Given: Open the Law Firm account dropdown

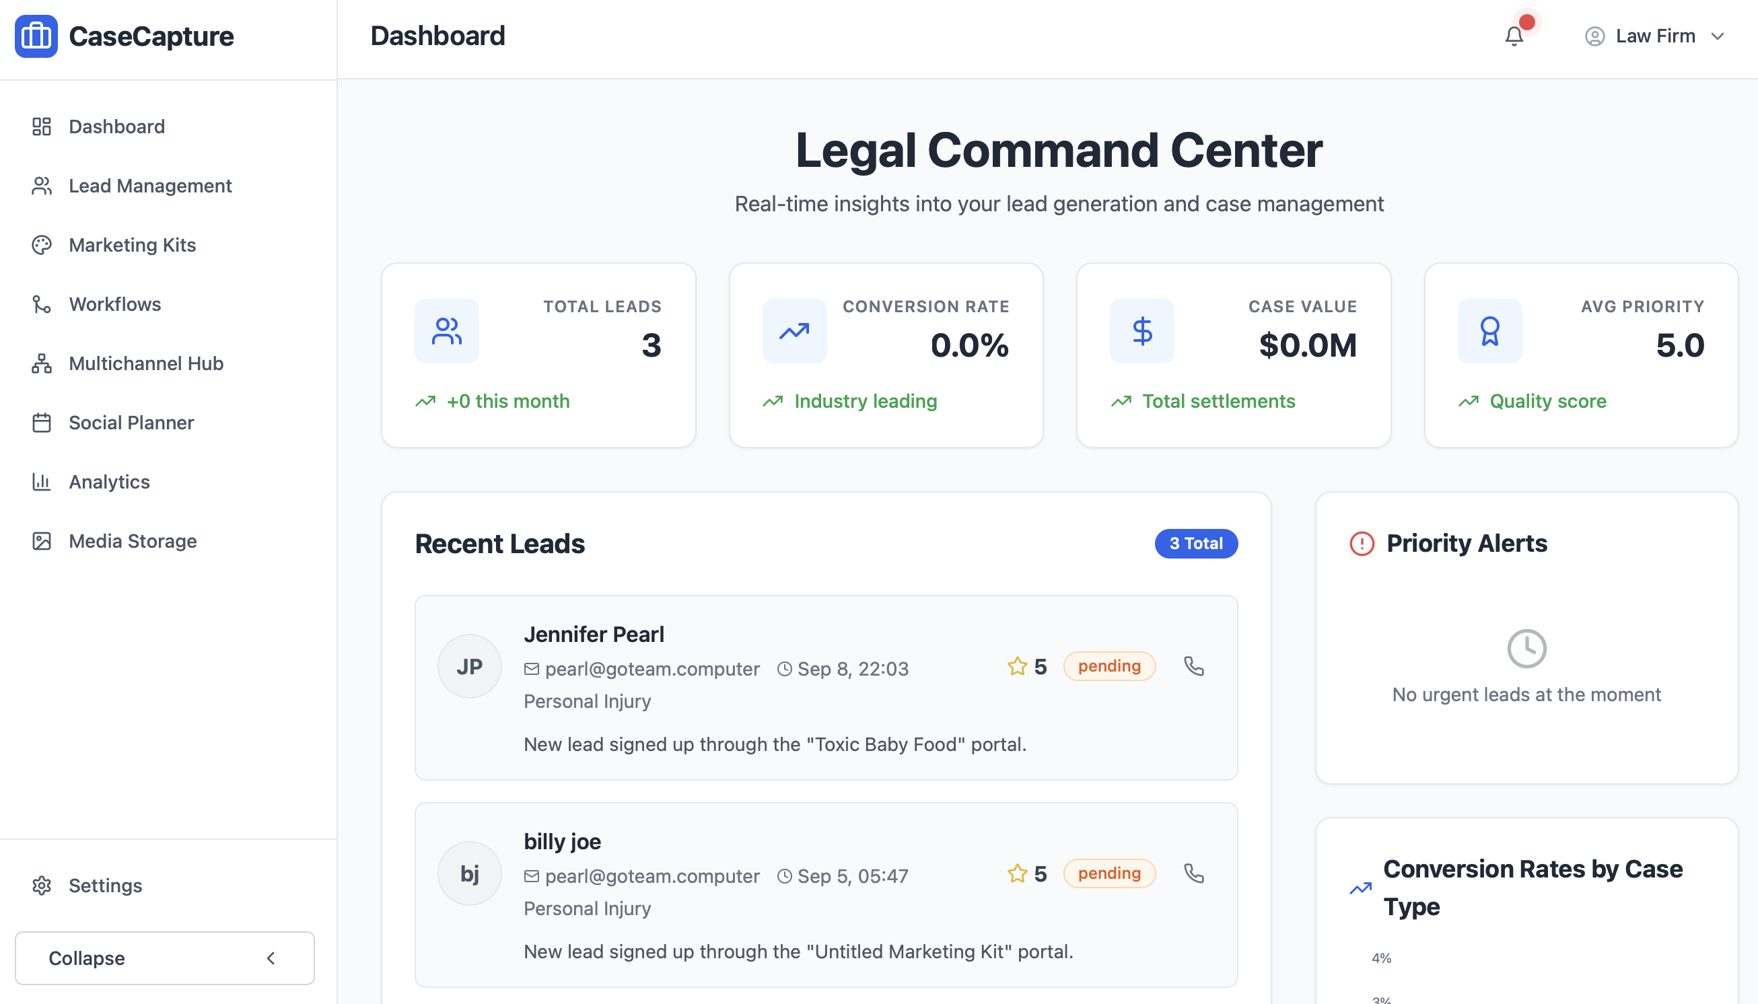Looking at the screenshot, I should coord(1654,36).
